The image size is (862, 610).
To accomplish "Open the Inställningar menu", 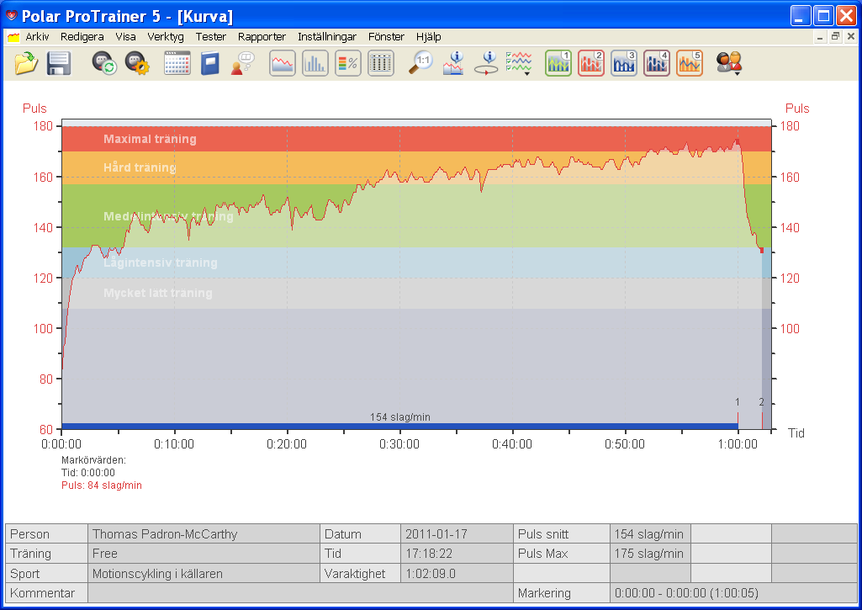I will pos(327,37).
